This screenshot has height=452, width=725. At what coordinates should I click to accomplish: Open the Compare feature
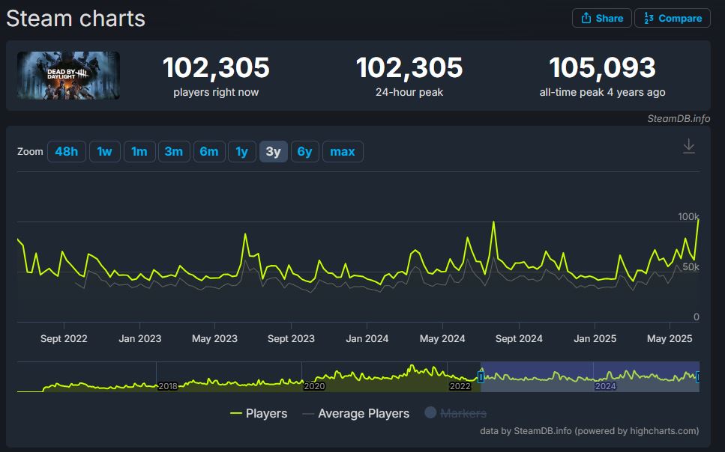point(673,18)
